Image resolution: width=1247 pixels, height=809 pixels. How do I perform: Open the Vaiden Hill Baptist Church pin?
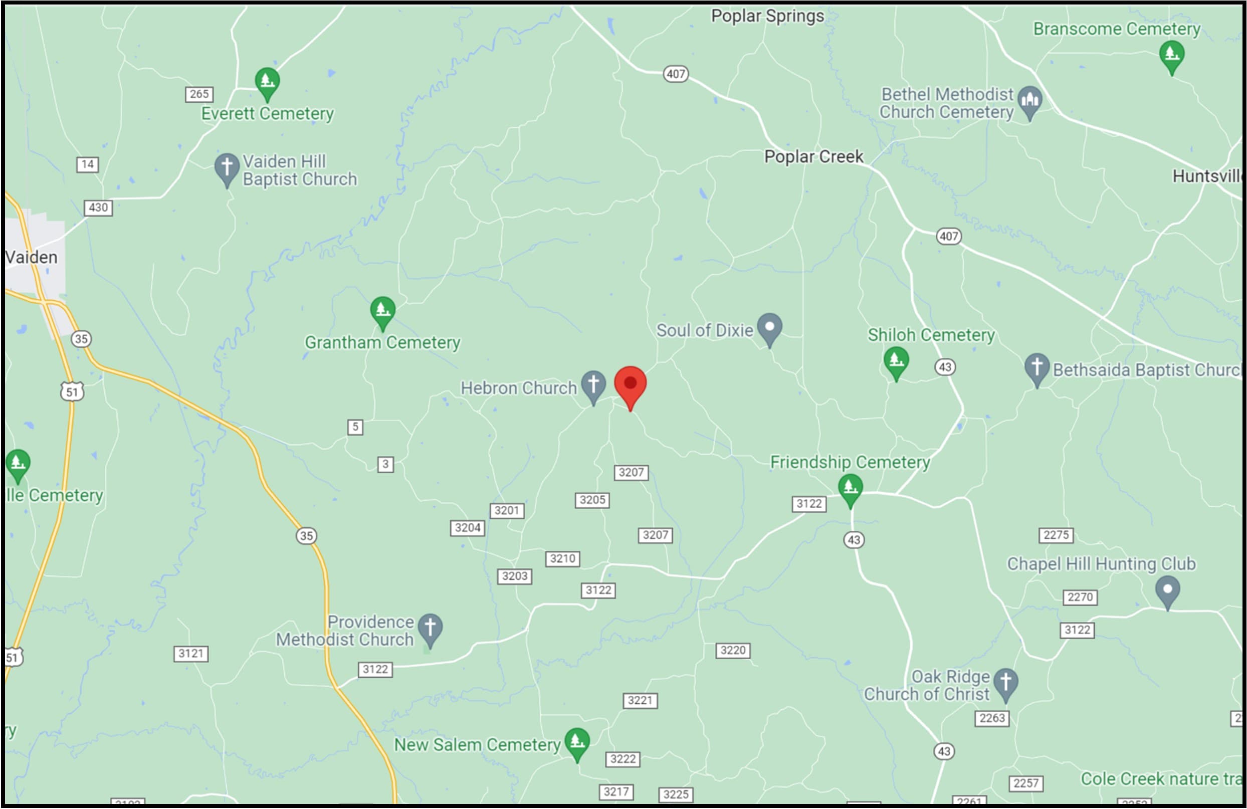point(227,170)
